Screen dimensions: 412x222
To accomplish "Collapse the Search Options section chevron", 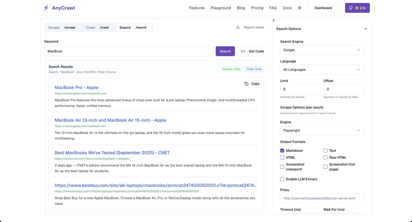I will [366, 29].
